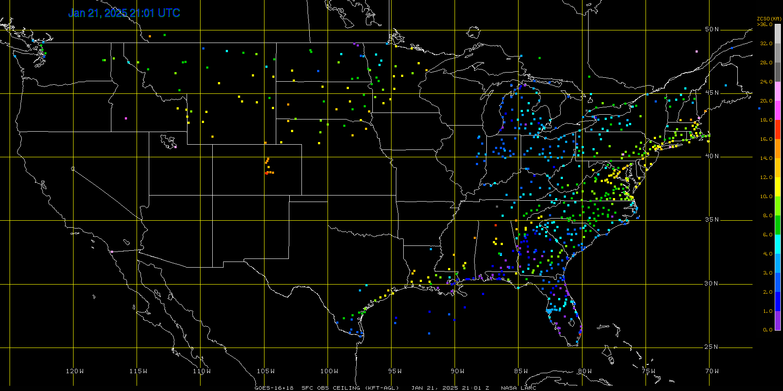Click the '2.0' legend label
The image size is (783, 391).
(768, 292)
